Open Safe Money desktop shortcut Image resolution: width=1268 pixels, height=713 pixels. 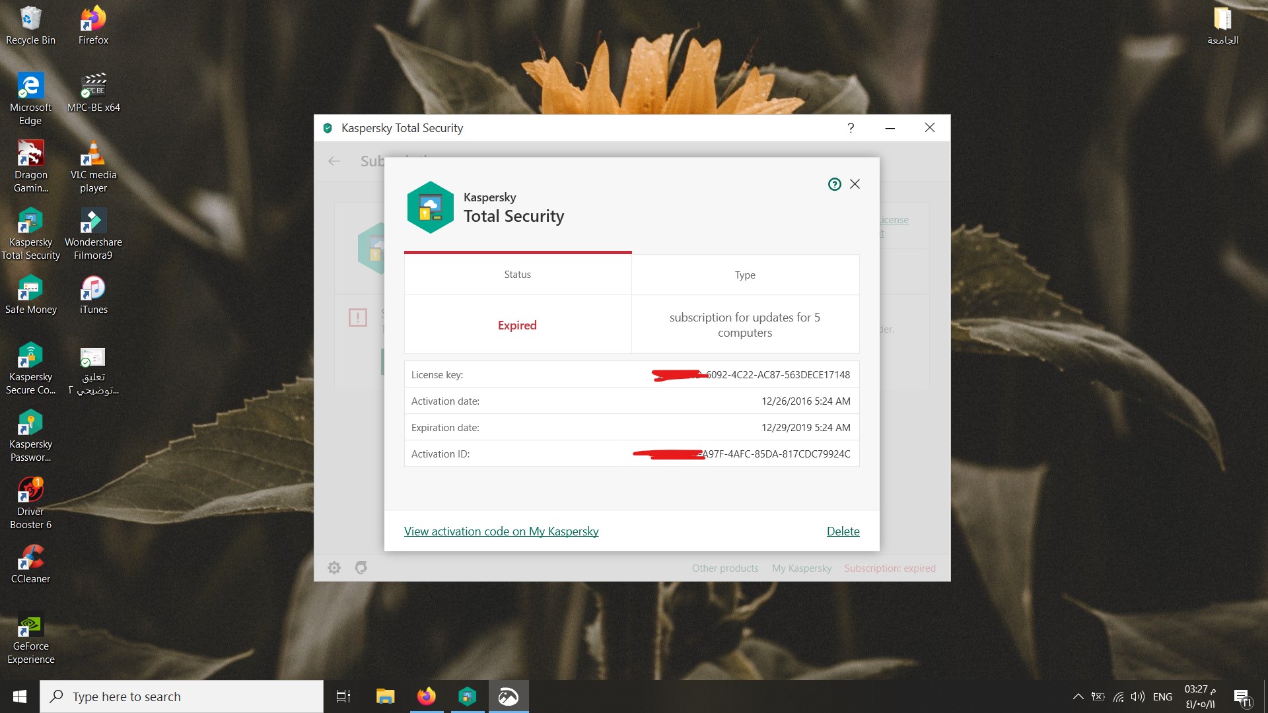[30, 294]
